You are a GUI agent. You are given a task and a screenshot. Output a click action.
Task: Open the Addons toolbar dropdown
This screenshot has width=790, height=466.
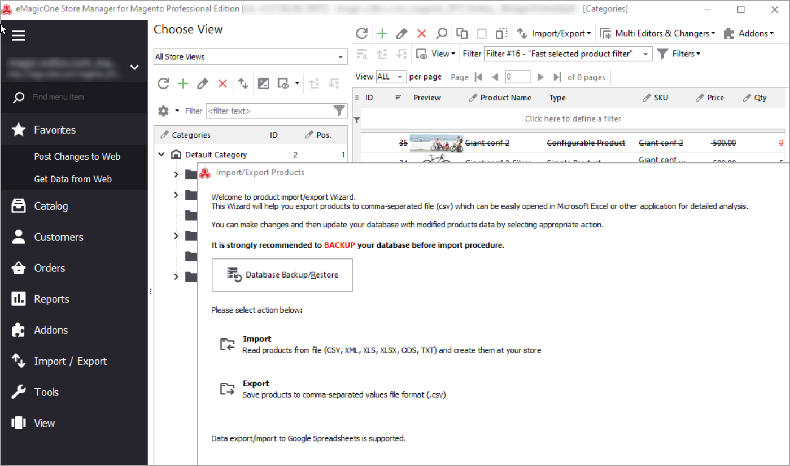coord(749,33)
